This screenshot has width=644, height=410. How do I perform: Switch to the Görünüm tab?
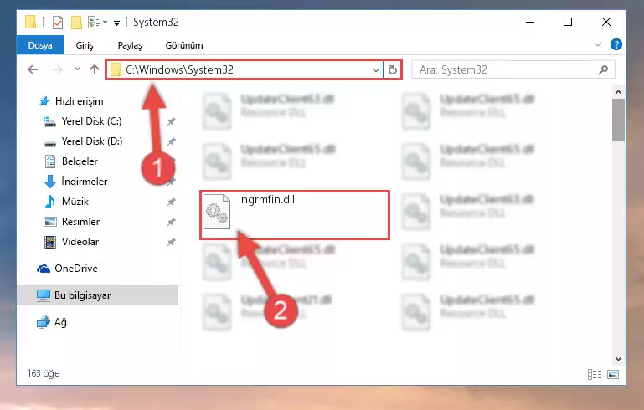tap(184, 45)
